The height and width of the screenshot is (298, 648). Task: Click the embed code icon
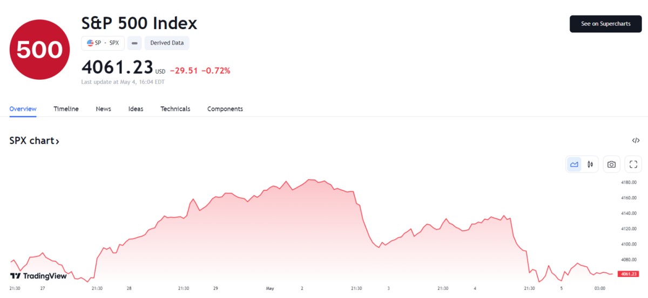point(636,141)
